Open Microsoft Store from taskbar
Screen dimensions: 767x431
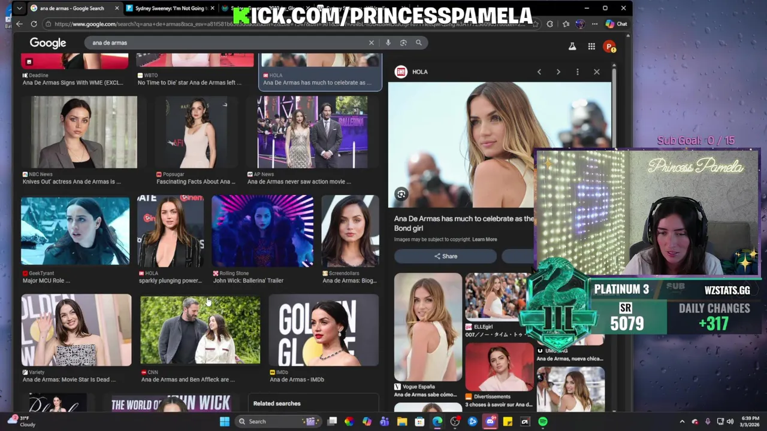click(x=419, y=421)
